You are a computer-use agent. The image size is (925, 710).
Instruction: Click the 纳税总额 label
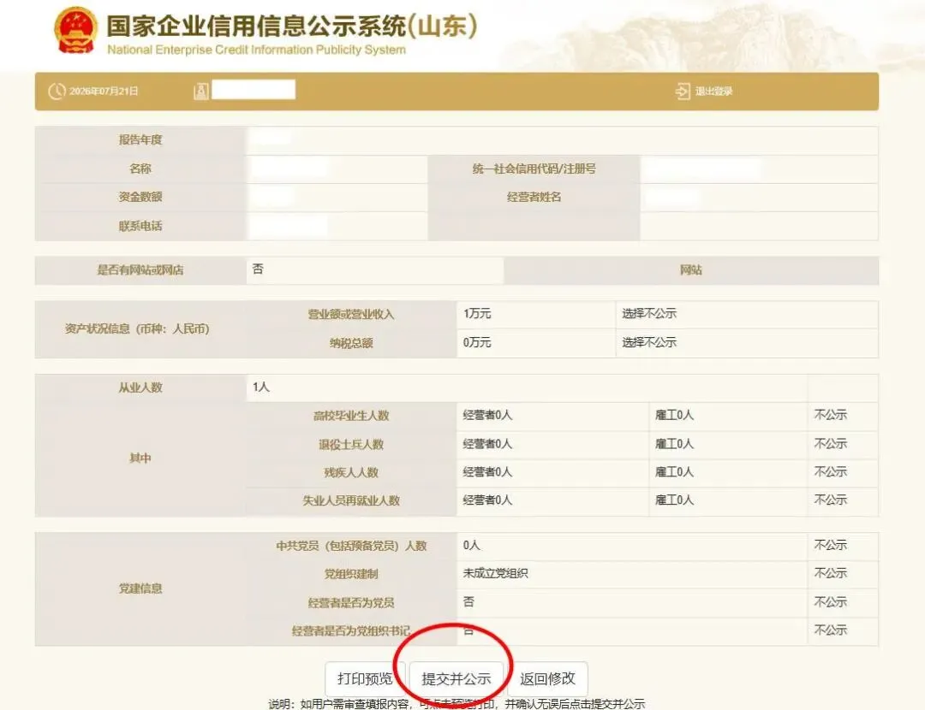[351, 343]
